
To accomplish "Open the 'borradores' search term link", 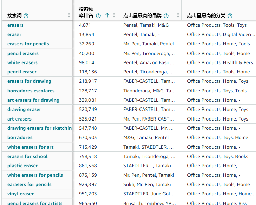I will coord(20,137).
